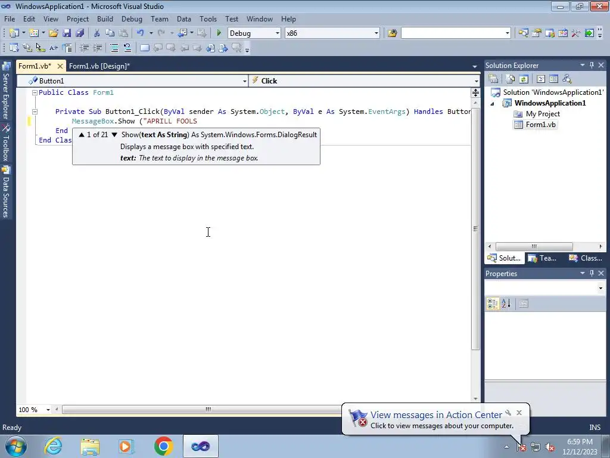610x458 pixels.
Task: Click the Solution Explorer panel Properties icon
Action: 493,79
